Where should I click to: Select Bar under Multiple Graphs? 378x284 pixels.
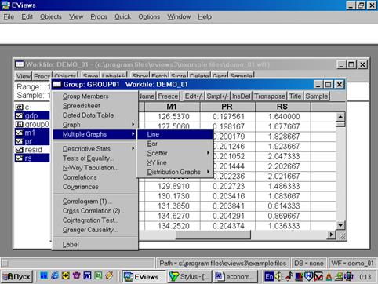coord(175,144)
